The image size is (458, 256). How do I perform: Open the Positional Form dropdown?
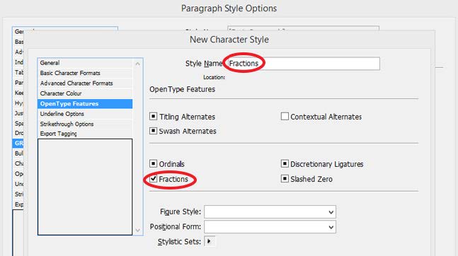pyautogui.click(x=270, y=227)
